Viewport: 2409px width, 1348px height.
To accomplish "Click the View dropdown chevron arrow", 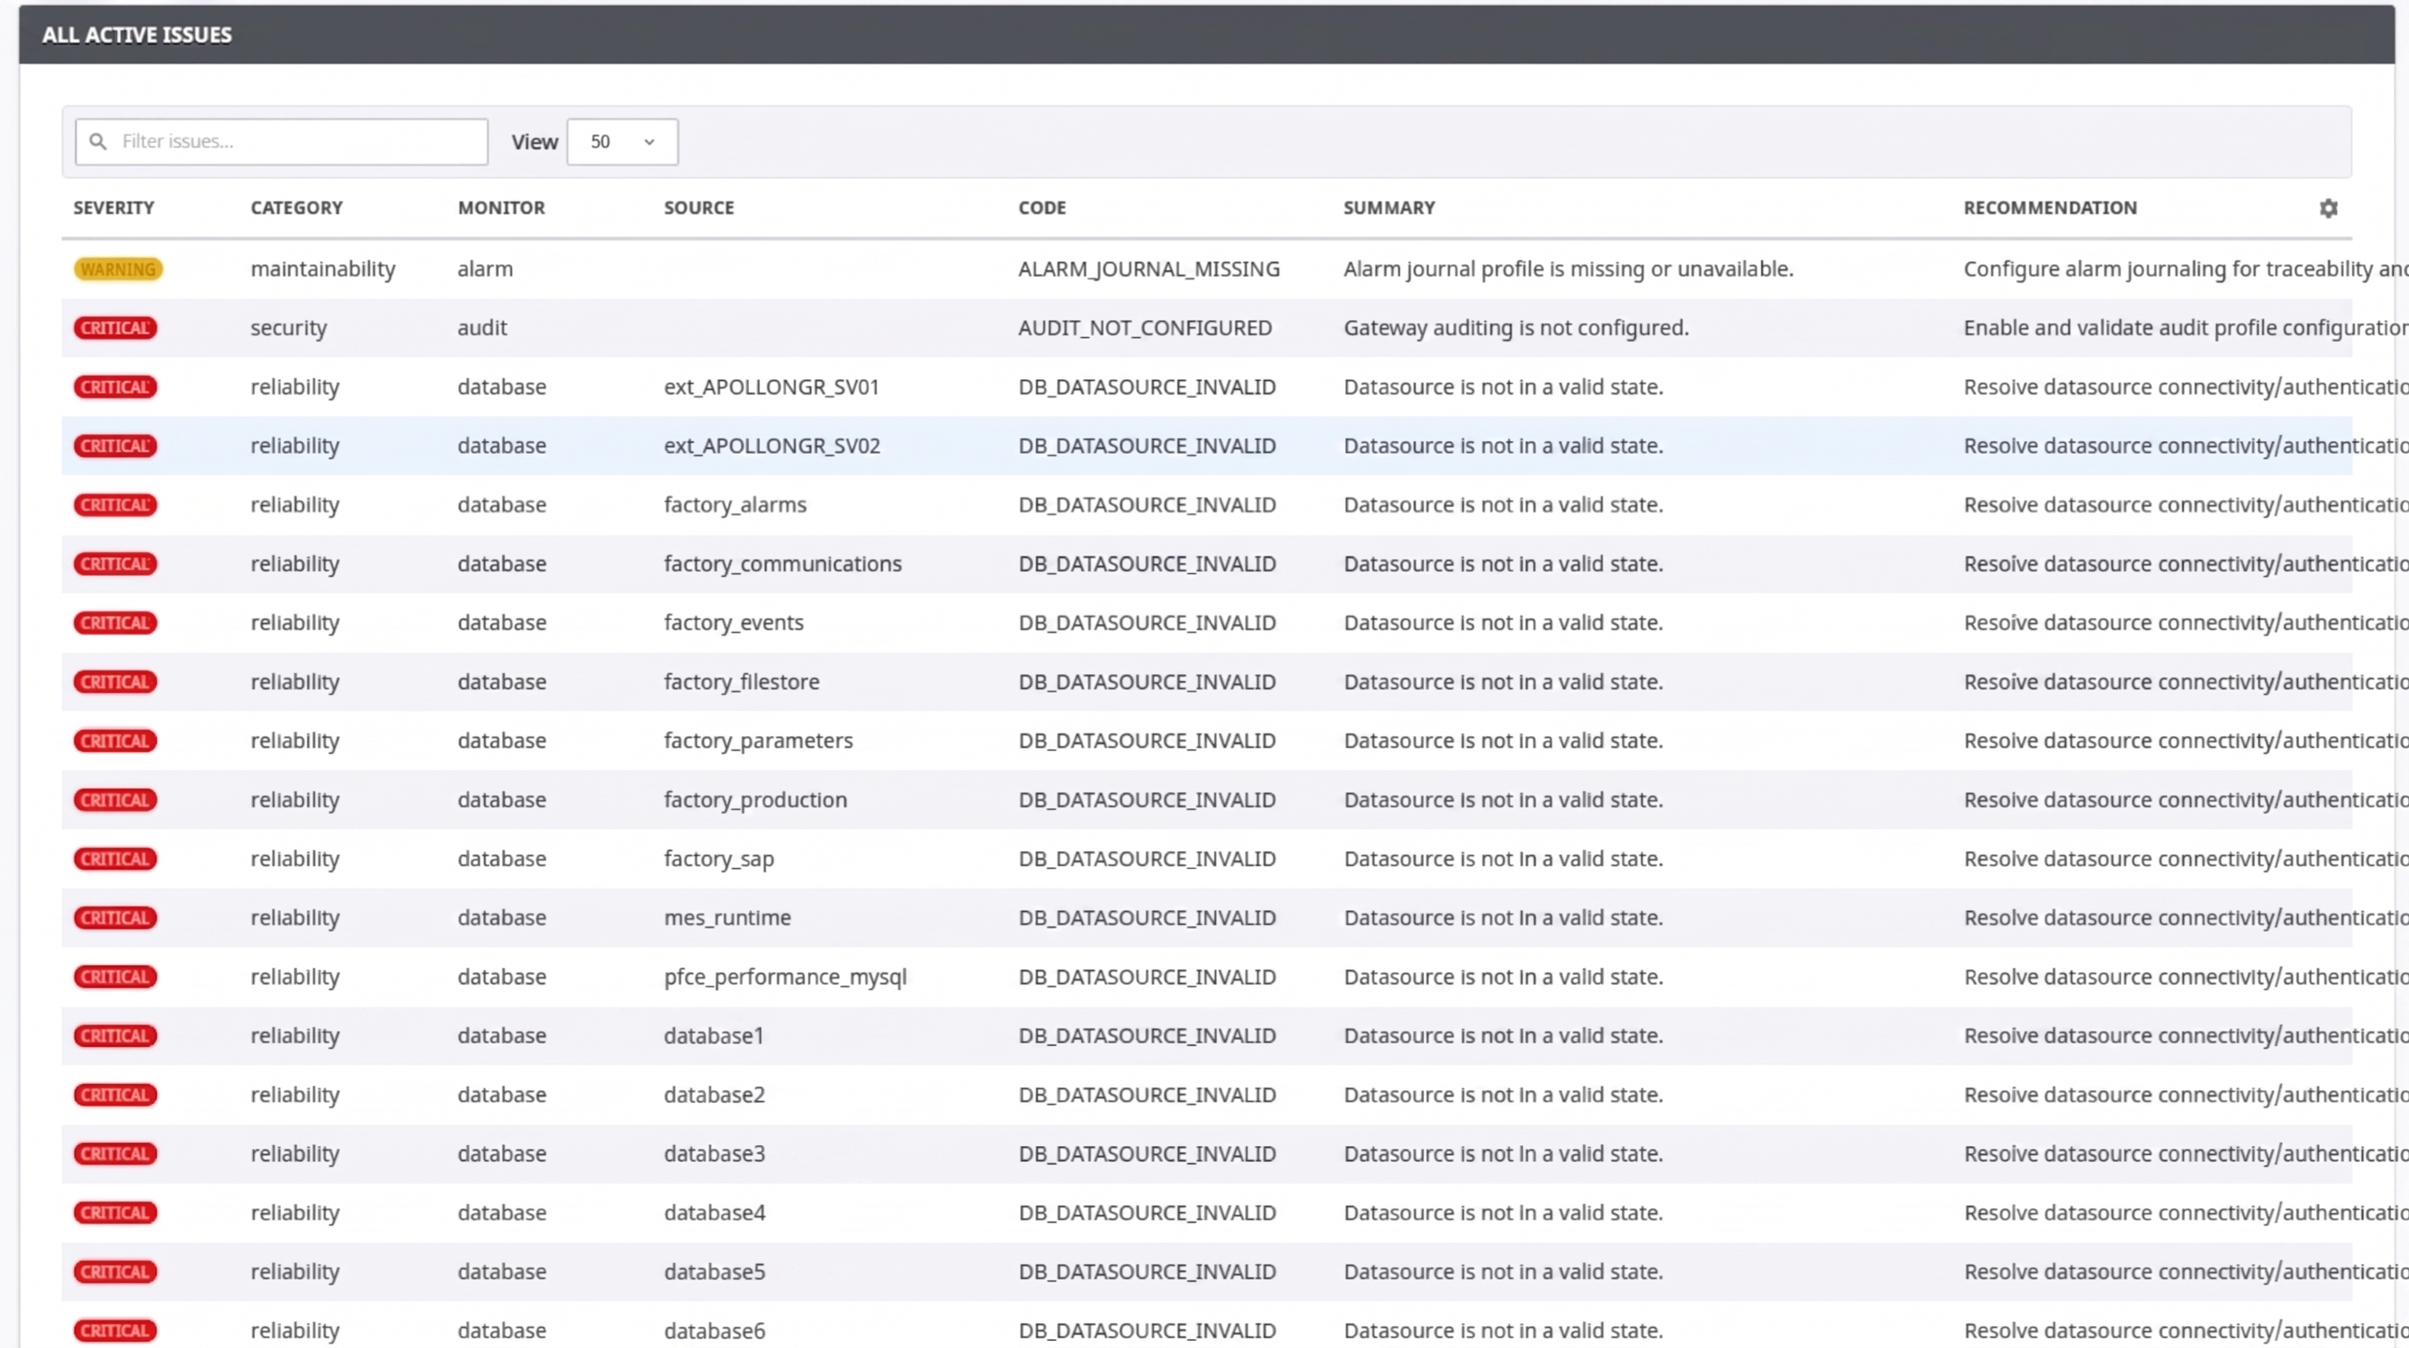I will 649,142.
